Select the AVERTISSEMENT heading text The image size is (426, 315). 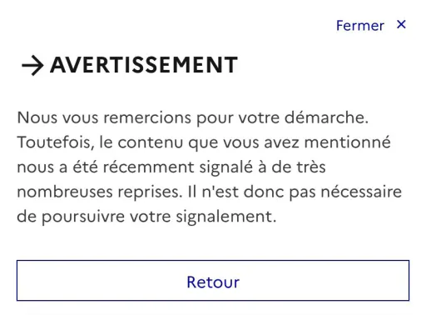click(144, 65)
